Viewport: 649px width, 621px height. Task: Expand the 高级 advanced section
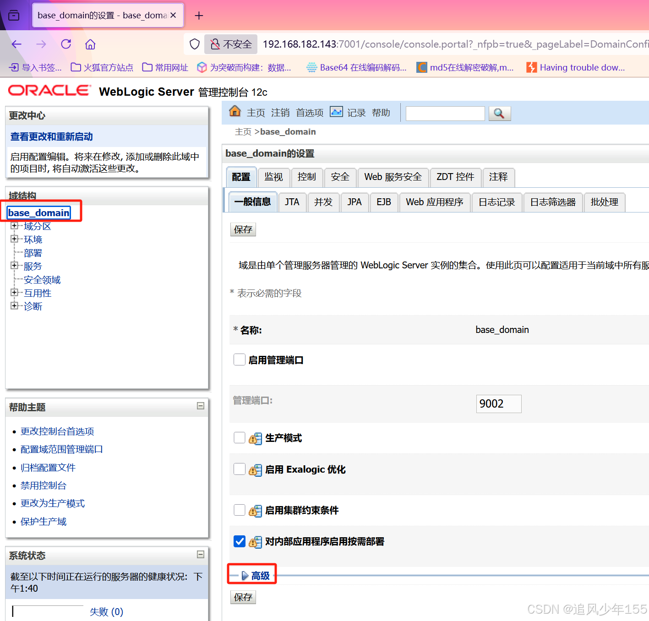pos(256,576)
